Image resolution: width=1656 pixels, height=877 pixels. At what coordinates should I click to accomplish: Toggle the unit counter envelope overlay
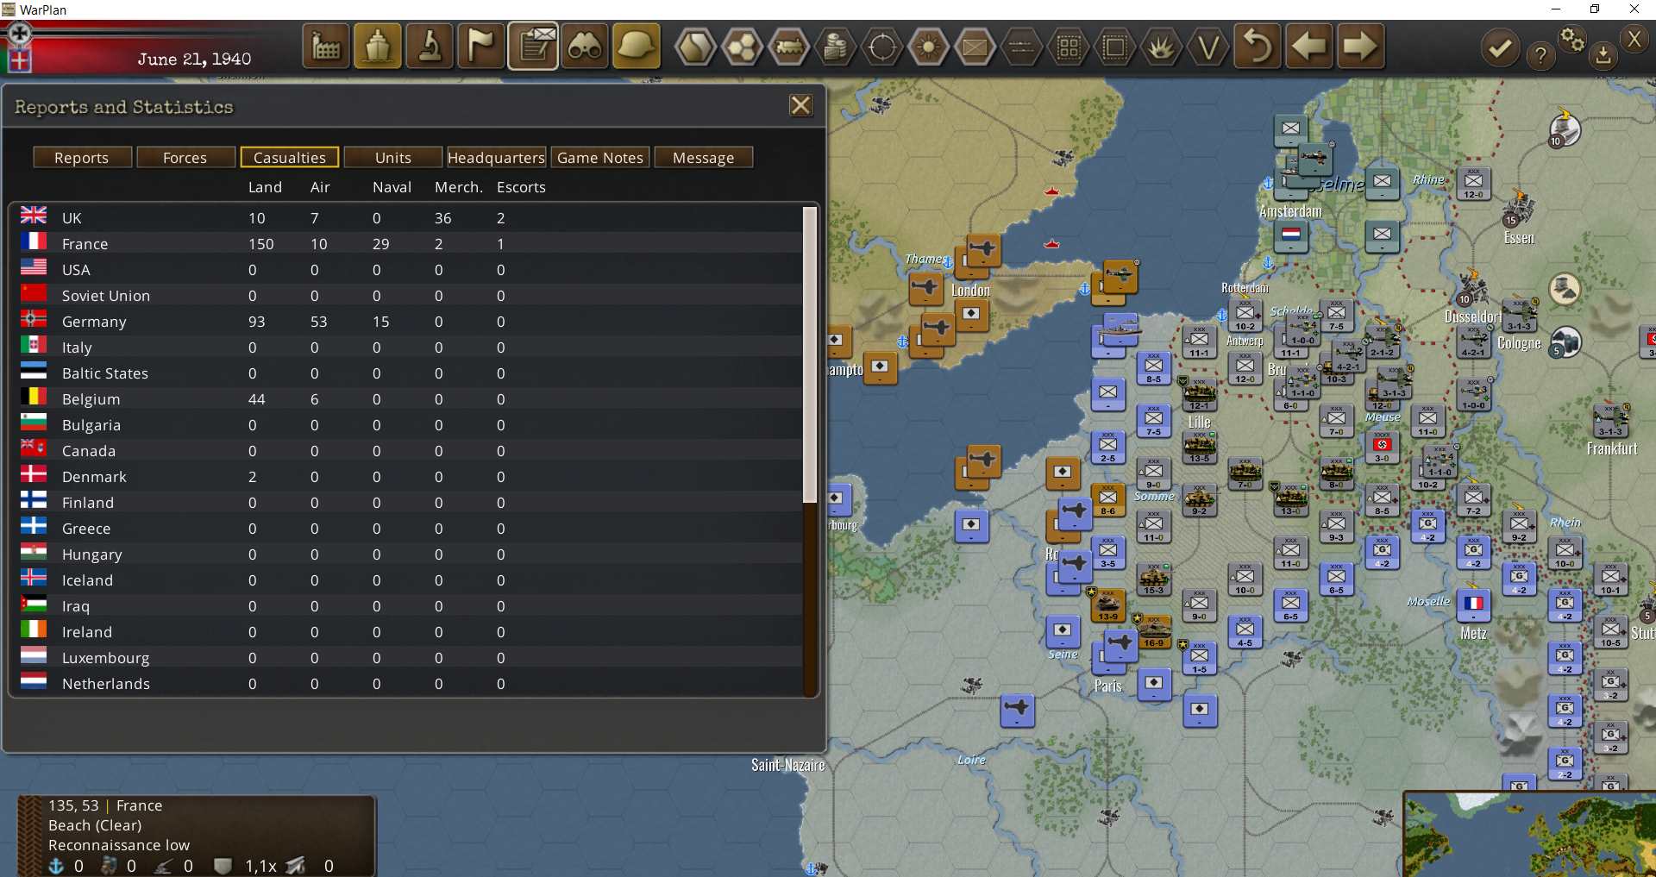coord(975,47)
